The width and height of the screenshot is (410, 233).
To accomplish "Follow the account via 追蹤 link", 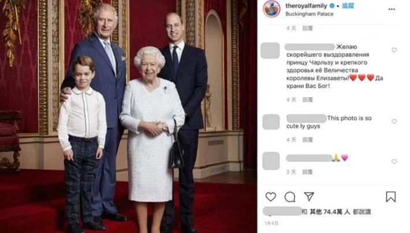I will point(348,6).
